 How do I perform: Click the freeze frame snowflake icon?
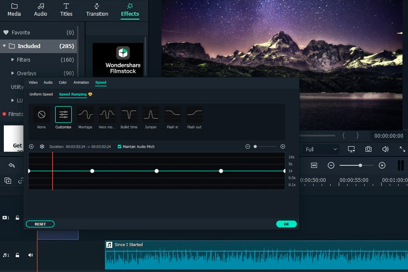pos(42,147)
